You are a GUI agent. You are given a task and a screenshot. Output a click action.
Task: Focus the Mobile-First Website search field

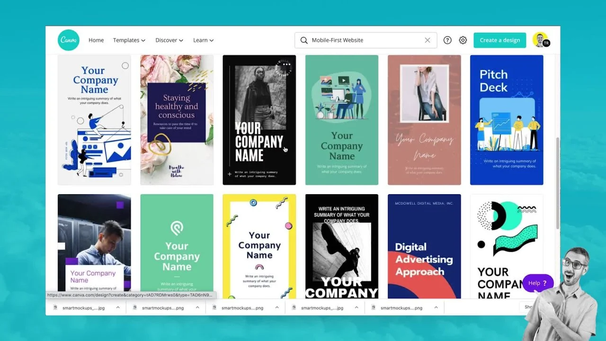pyautogui.click(x=365, y=40)
